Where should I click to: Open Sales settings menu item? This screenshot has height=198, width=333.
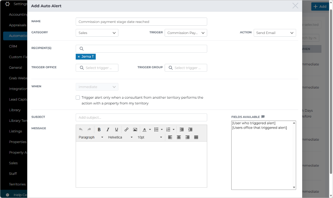13,163
